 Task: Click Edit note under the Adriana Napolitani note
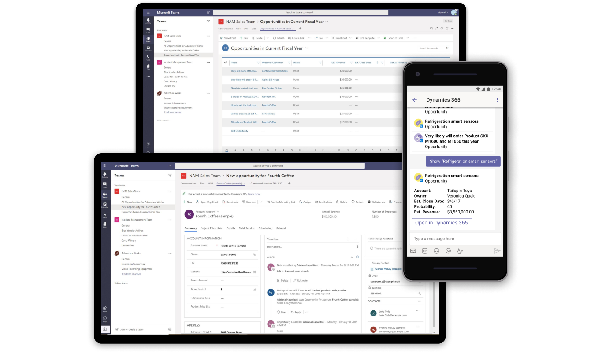(301, 280)
